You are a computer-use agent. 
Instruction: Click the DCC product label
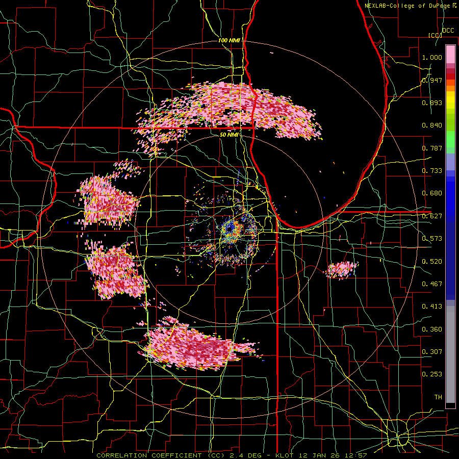pyautogui.click(x=448, y=31)
